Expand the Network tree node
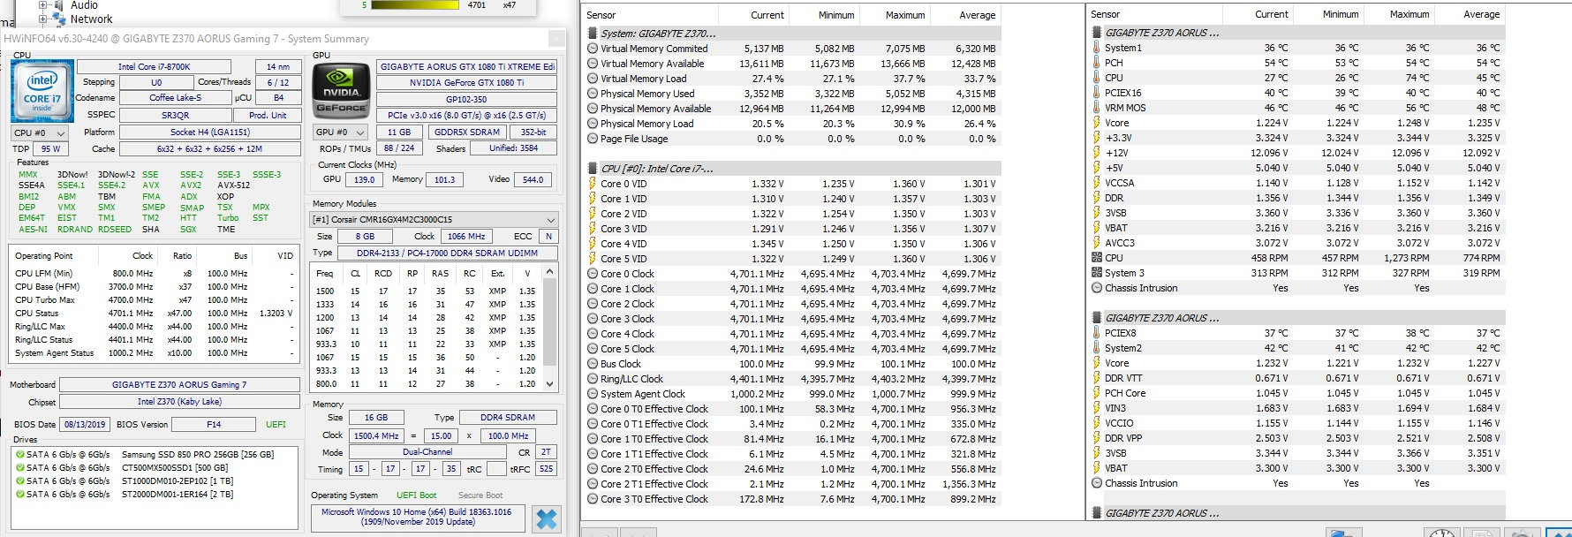 (x=42, y=19)
